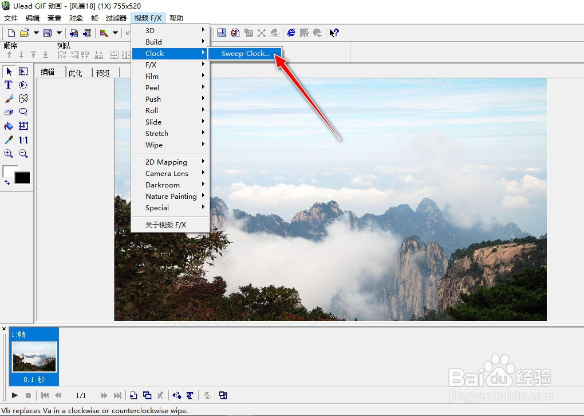Select the Text tool

coord(8,85)
